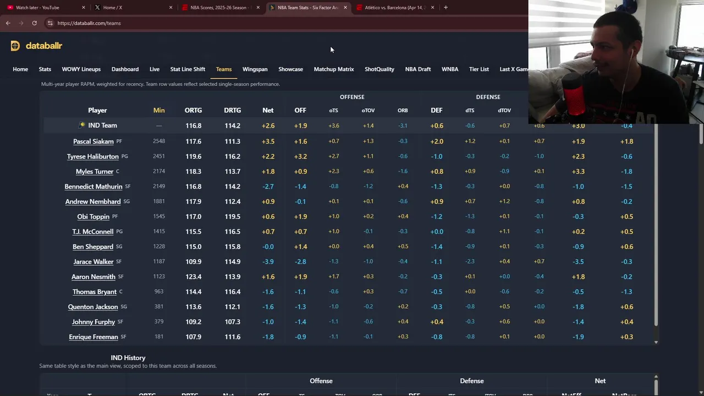Open Ben Sheppard player link

tap(93, 247)
